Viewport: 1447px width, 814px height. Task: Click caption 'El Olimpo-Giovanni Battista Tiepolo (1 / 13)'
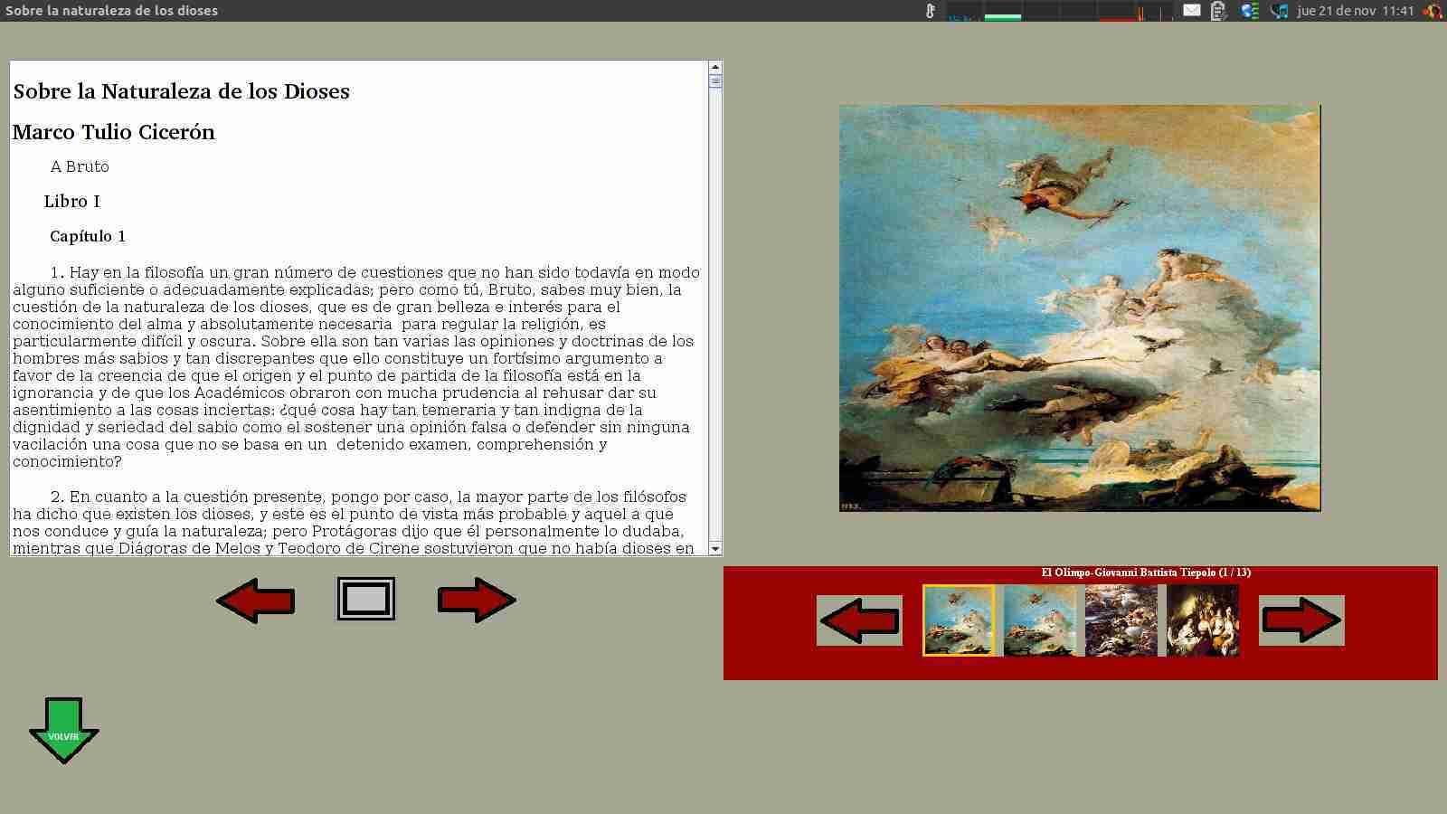point(1146,573)
